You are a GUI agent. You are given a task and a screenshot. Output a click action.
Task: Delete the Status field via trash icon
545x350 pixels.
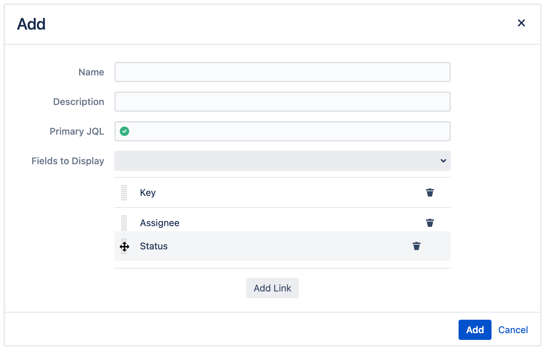416,246
